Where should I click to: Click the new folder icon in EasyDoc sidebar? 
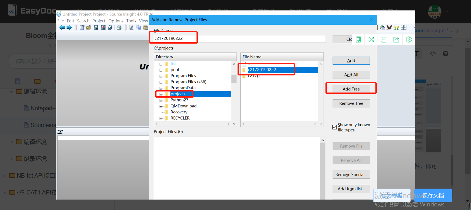click(x=37, y=81)
